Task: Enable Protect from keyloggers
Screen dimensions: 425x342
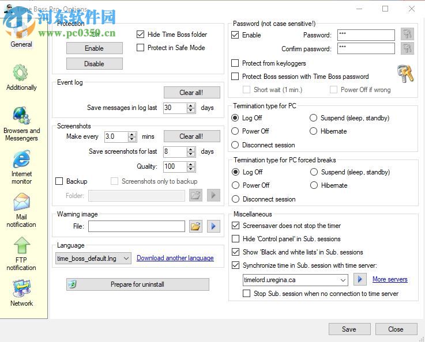Action: (235, 63)
